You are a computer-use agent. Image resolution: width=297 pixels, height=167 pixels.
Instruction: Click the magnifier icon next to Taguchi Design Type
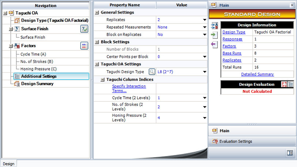152,72
